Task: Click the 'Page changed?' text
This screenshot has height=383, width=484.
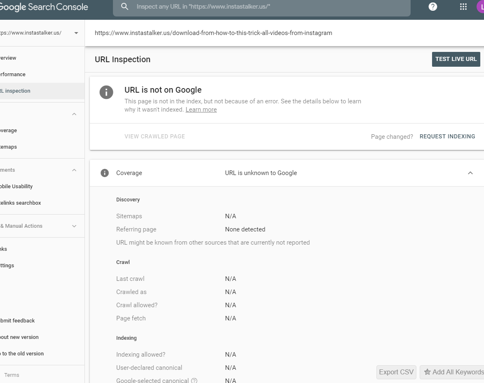Action: pos(392,137)
